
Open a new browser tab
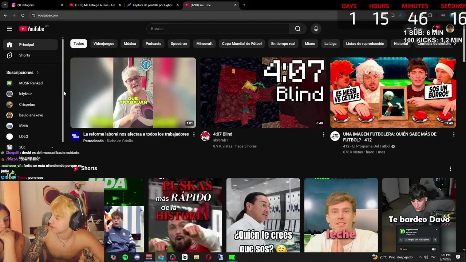pos(244,5)
